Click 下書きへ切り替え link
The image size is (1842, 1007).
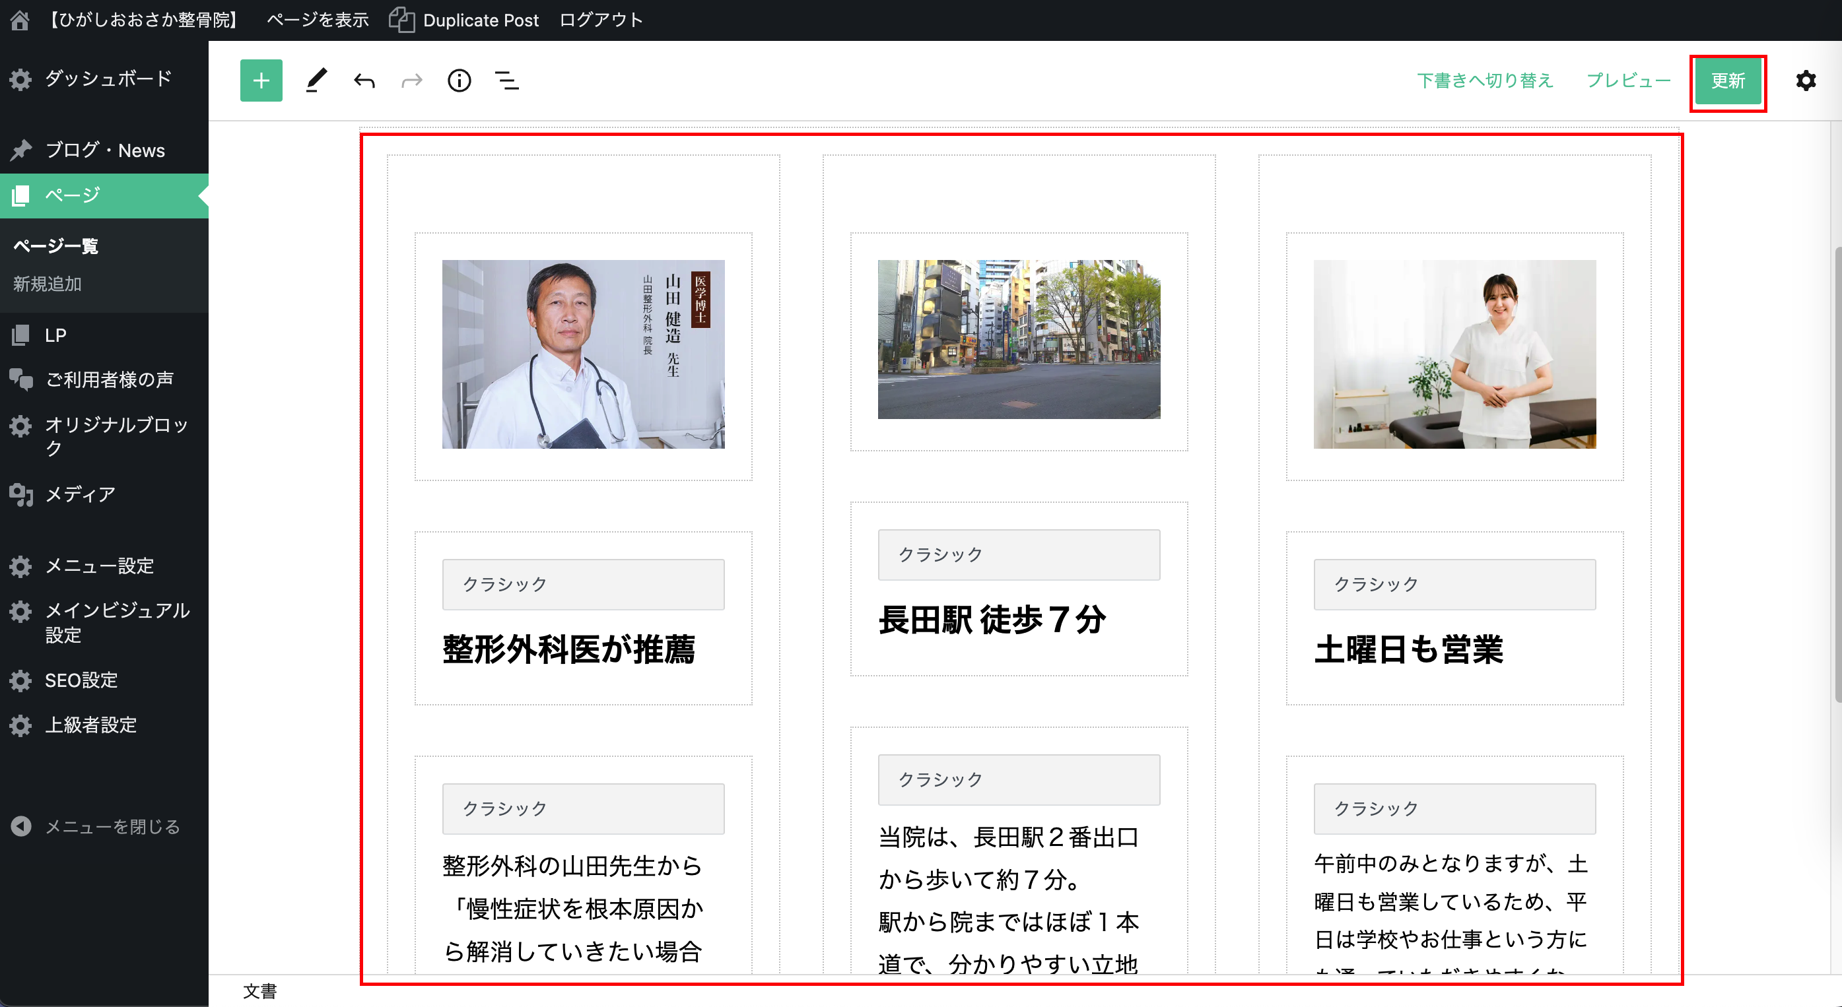(x=1484, y=81)
